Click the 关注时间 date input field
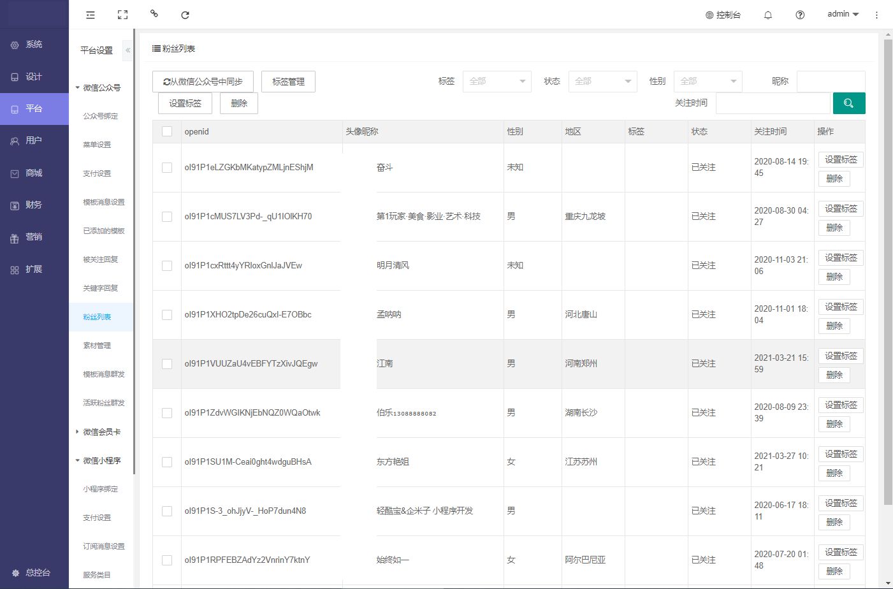Viewport: 893px width, 589px height. pyautogui.click(x=773, y=103)
